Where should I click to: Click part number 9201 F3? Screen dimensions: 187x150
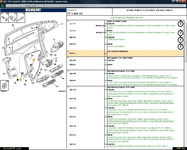click(72, 37)
